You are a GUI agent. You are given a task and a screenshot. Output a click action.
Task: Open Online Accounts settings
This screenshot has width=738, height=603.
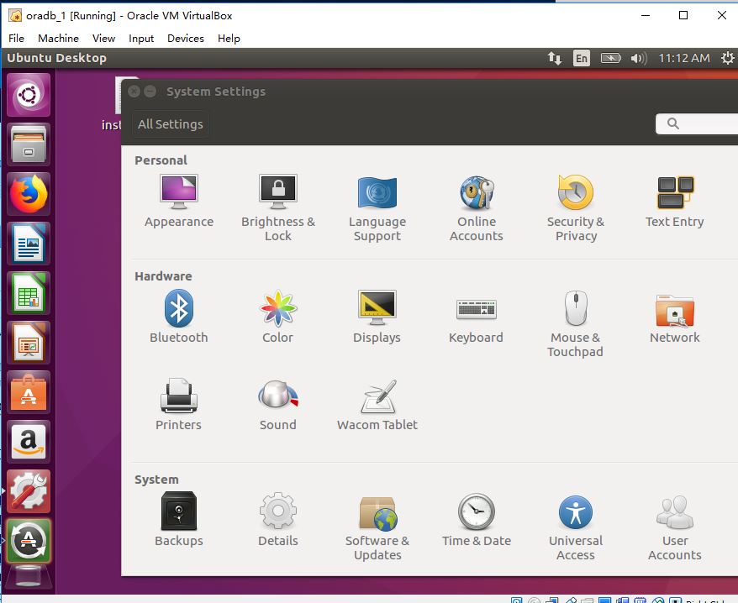pos(477,208)
